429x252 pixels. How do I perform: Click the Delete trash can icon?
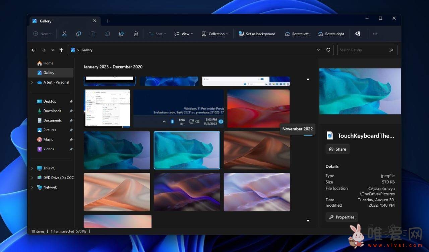pos(136,34)
